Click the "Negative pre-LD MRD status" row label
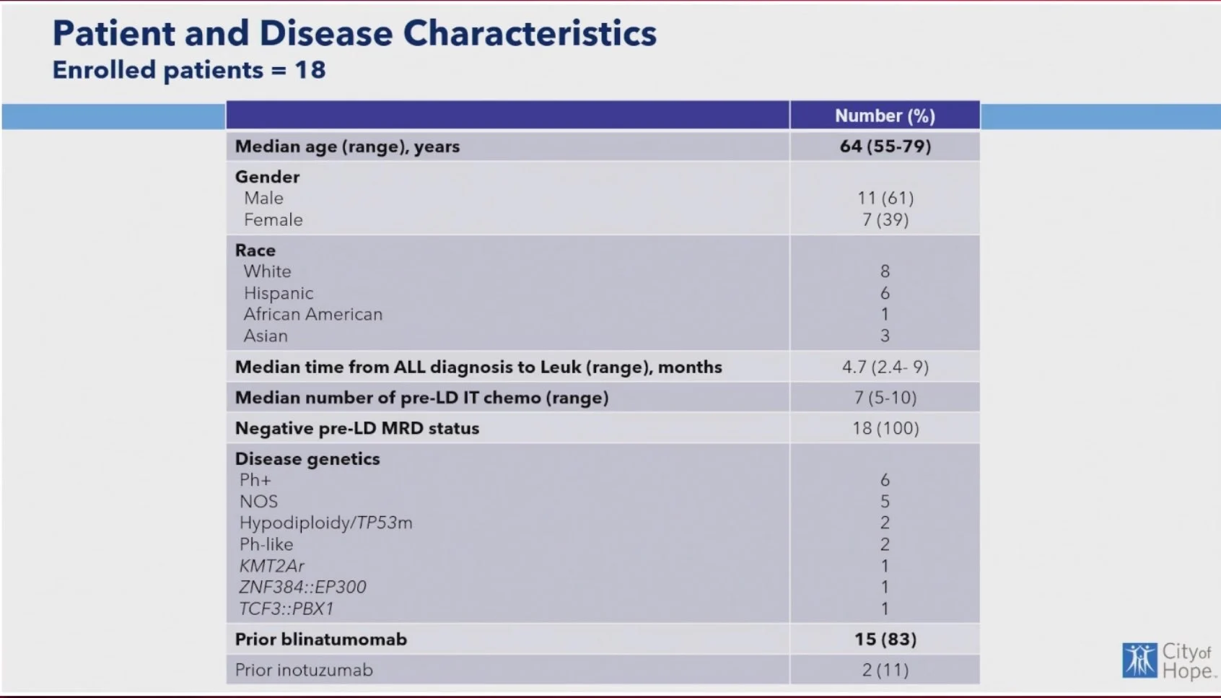 (x=356, y=428)
